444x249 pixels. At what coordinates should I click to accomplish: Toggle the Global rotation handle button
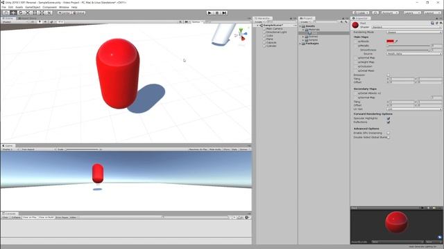[x=78, y=13]
